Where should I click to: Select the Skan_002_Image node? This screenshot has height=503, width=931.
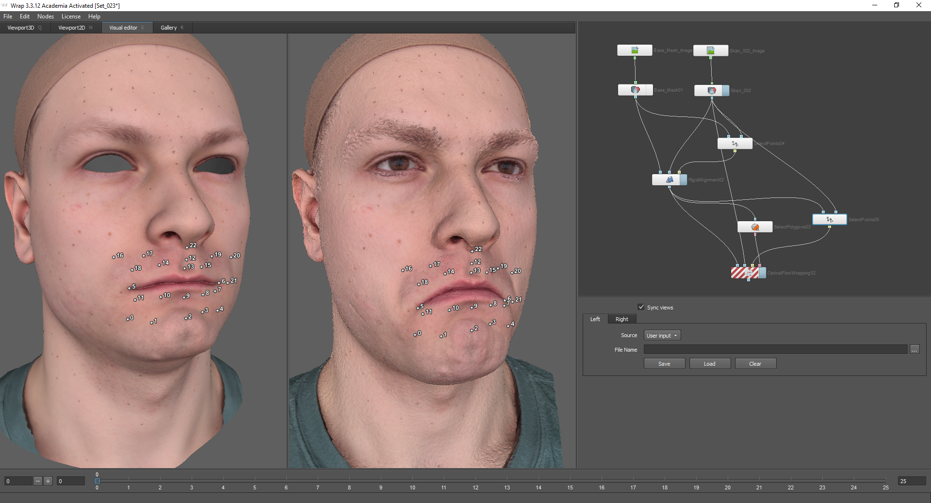(710, 50)
